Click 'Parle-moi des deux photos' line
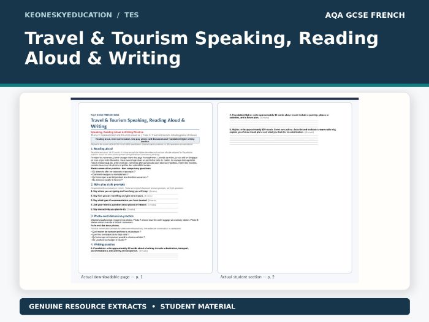Viewport: 429px width, 322px height. point(105,226)
